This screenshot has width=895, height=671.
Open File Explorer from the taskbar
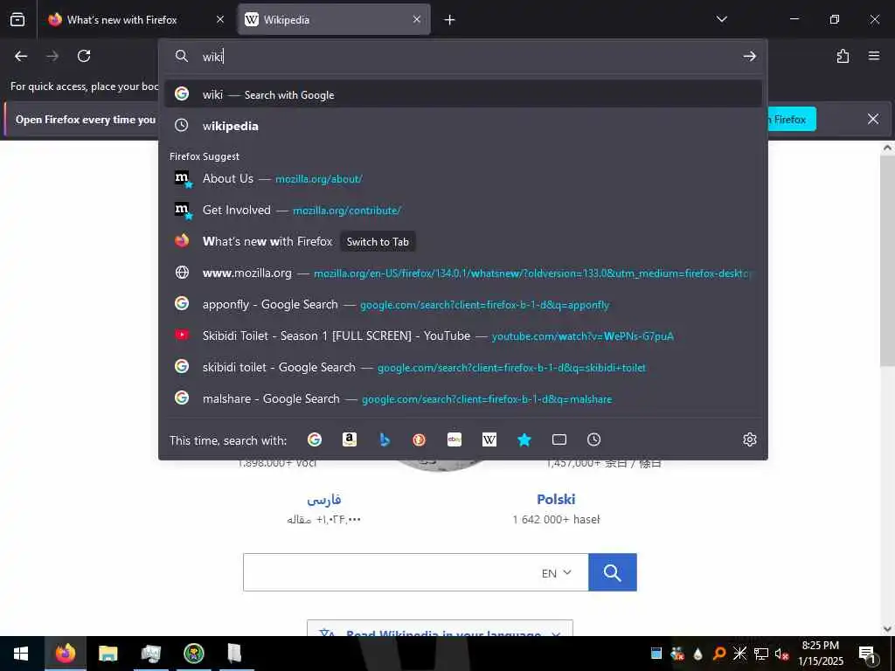pos(108,654)
